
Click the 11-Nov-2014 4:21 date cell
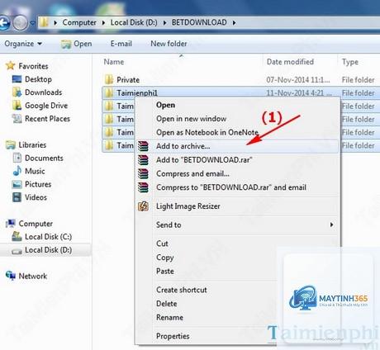click(x=299, y=93)
